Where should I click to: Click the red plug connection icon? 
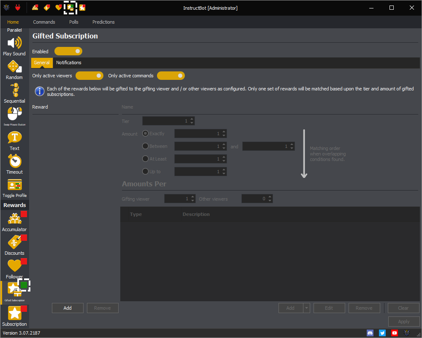tap(18, 8)
